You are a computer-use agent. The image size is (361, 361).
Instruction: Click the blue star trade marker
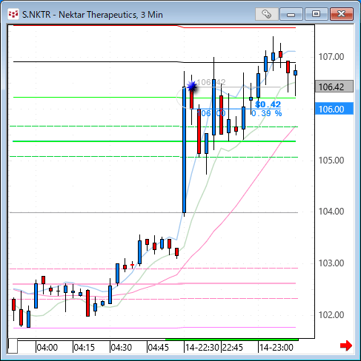point(192,87)
